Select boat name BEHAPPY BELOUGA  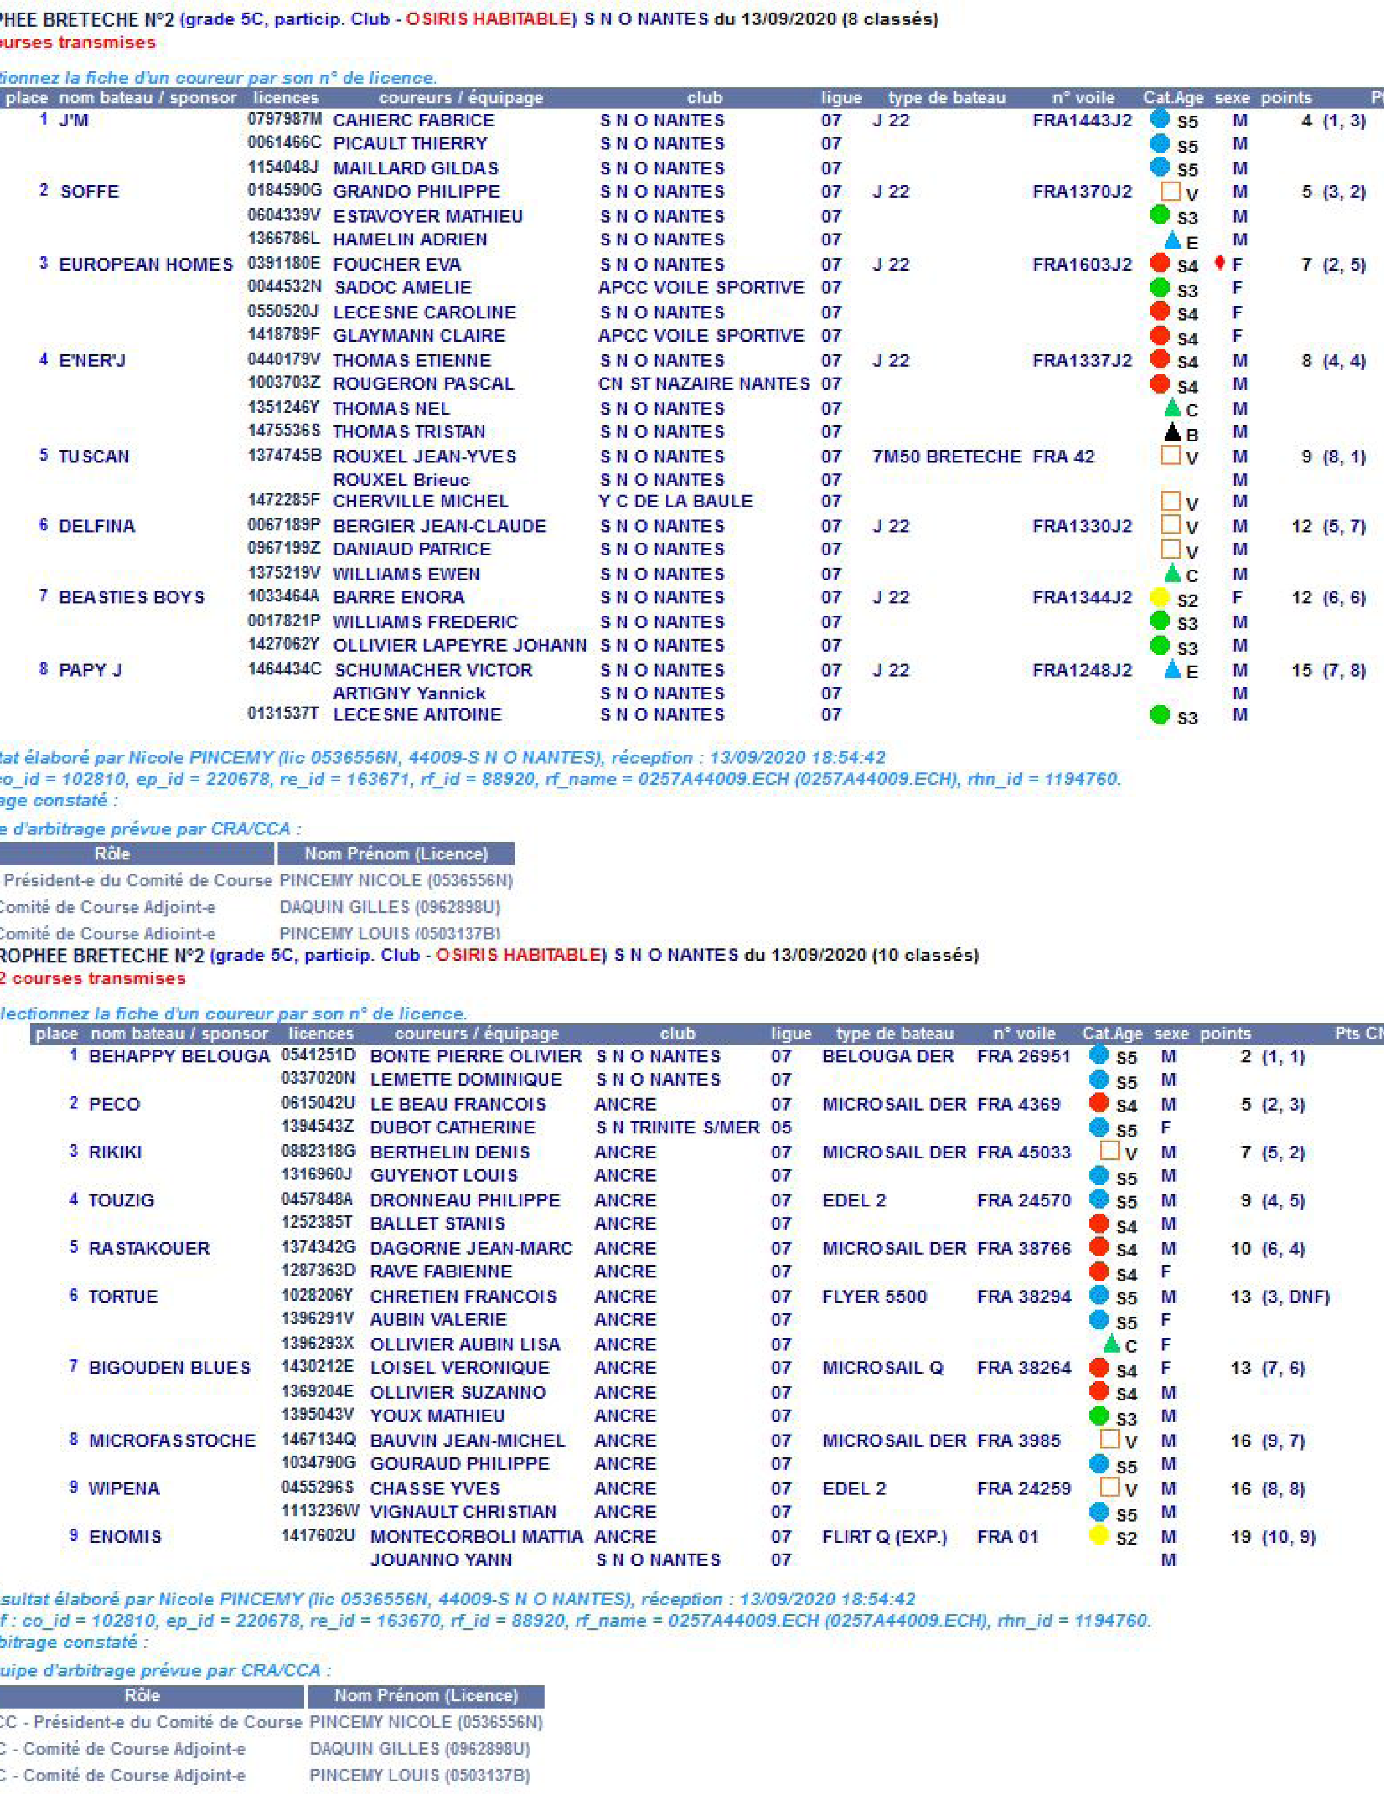click(179, 1056)
